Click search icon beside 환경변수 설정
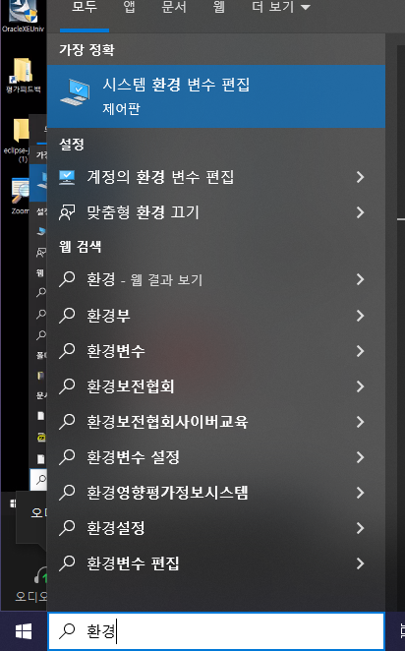Image resolution: width=405 pixels, height=651 pixels. point(67,457)
